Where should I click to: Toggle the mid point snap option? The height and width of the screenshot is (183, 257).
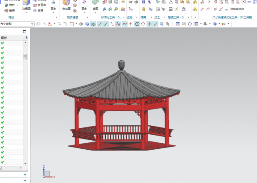click(106, 24)
